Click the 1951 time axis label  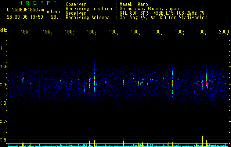tap(25, 32)
